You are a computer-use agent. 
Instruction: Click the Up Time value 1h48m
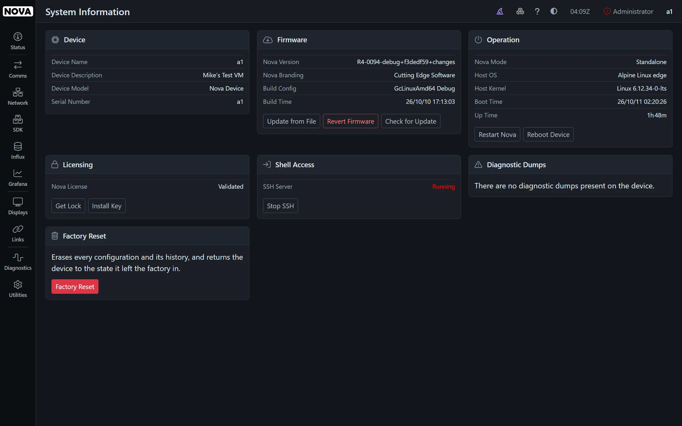tap(657, 115)
